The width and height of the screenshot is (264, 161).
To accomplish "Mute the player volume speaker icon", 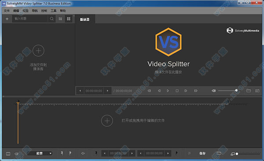I will click(x=213, y=91).
